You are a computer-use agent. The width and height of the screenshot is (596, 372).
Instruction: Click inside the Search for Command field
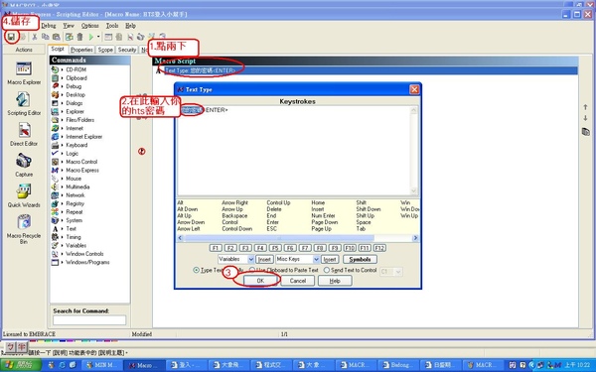89,320
